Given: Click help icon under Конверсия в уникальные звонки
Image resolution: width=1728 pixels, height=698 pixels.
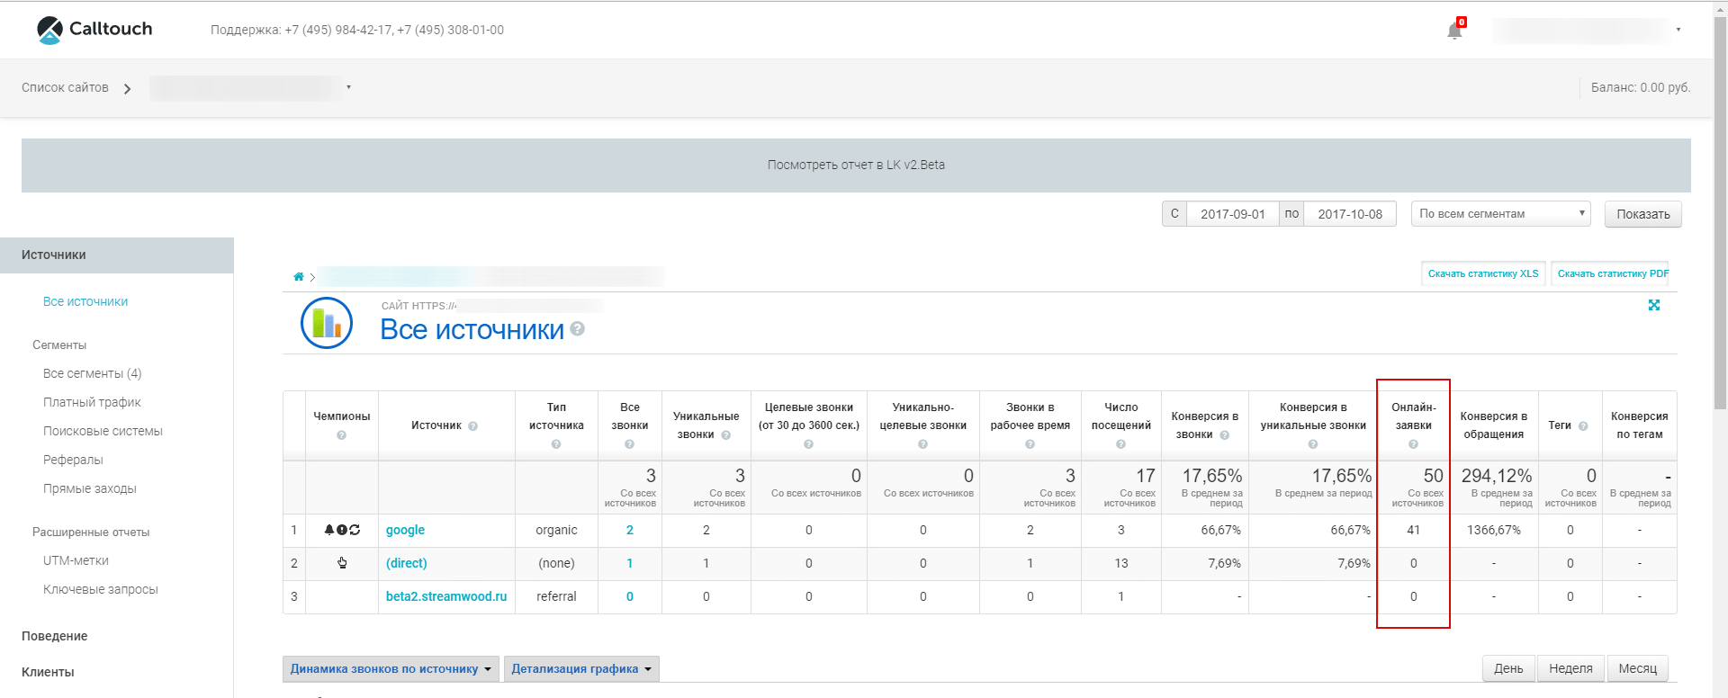Looking at the screenshot, I should pos(1313,444).
